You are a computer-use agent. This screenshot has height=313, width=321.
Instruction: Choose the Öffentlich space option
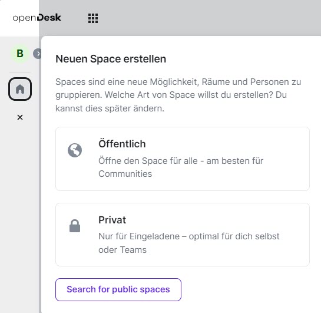[x=183, y=159]
